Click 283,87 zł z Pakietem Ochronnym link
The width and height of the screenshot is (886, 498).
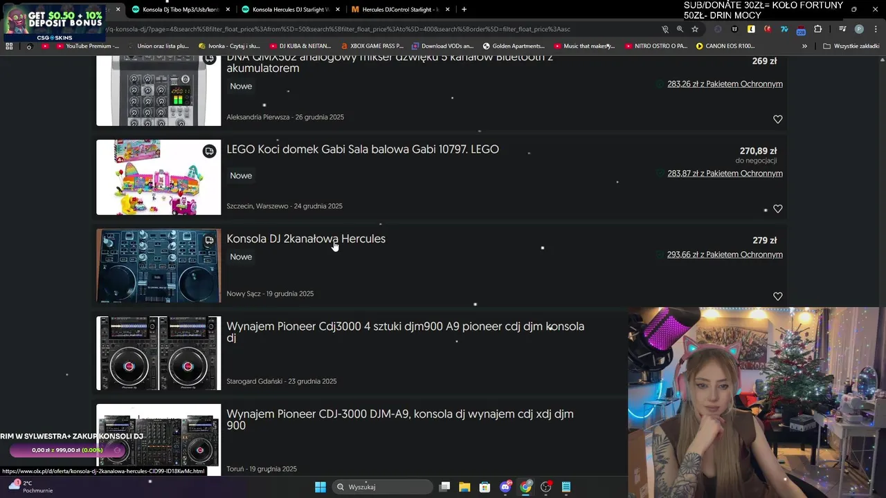point(725,174)
